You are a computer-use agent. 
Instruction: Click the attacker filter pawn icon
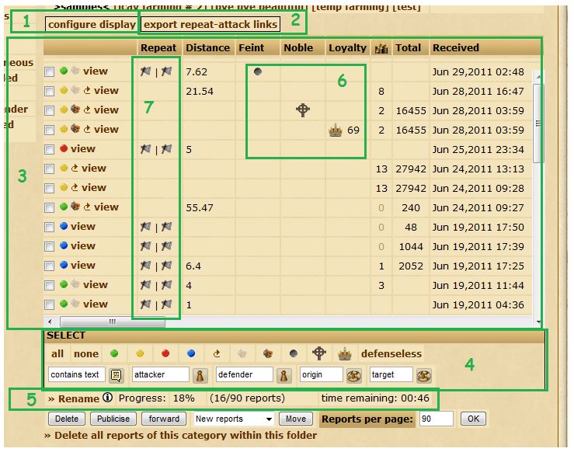200,375
